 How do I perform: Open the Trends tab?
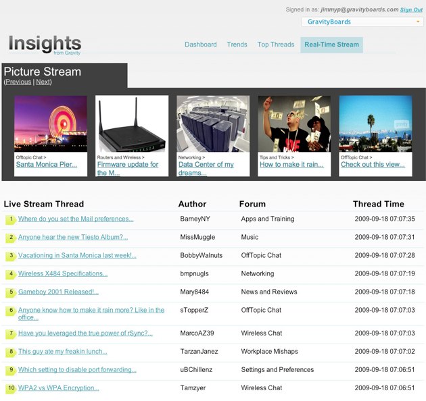click(x=237, y=45)
